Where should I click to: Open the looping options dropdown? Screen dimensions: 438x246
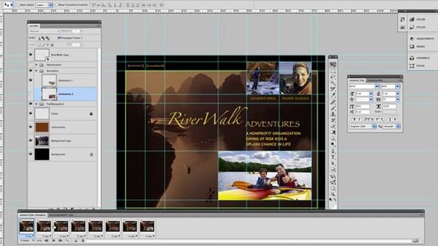pos(27,241)
